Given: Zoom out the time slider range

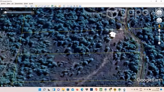Looking at the screenshot, I should click(4, 9).
